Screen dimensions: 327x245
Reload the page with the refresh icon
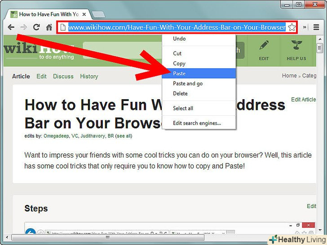tap(36, 27)
